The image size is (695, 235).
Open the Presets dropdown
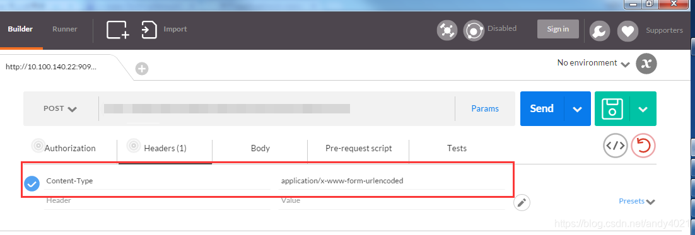(637, 202)
